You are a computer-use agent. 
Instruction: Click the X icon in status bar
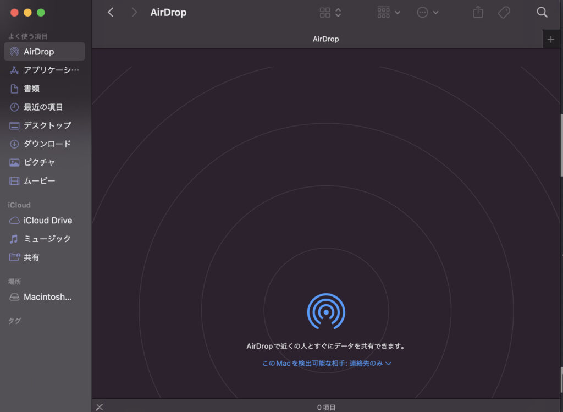pyautogui.click(x=100, y=407)
